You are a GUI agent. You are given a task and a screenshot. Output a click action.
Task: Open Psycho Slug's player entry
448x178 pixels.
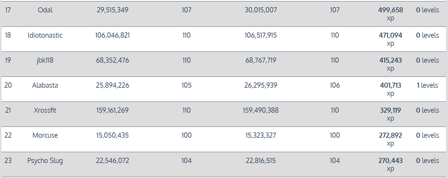click(x=45, y=161)
